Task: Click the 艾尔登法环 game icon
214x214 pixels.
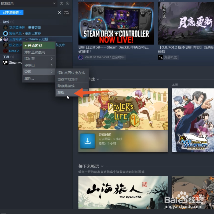Action: tap(5, 28)
